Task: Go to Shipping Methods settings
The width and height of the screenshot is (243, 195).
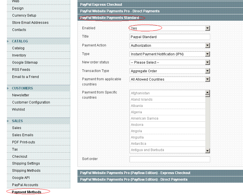Action: pos(26,170)
